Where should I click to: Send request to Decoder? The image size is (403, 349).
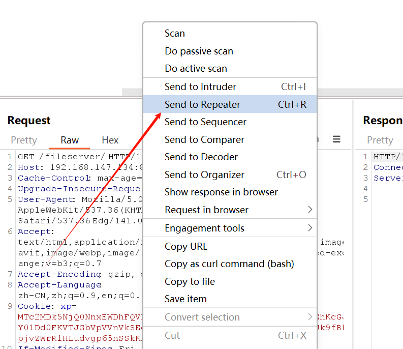tap(201, 157)
